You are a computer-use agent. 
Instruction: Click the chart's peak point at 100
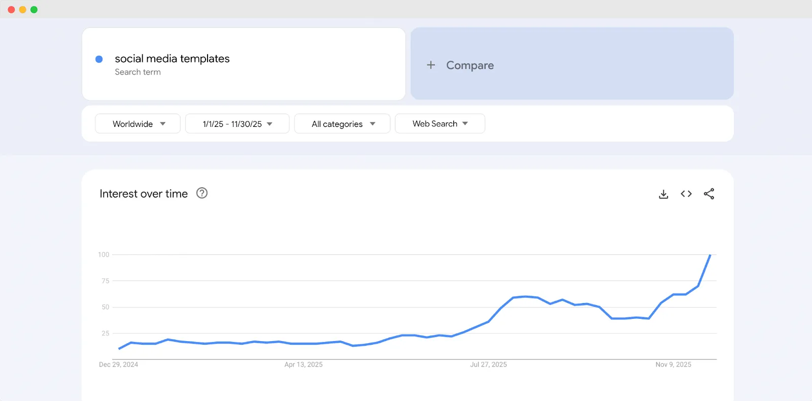710,255
